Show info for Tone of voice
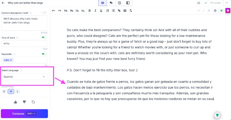Screen dimensions: 231x120 coord(17,38)
